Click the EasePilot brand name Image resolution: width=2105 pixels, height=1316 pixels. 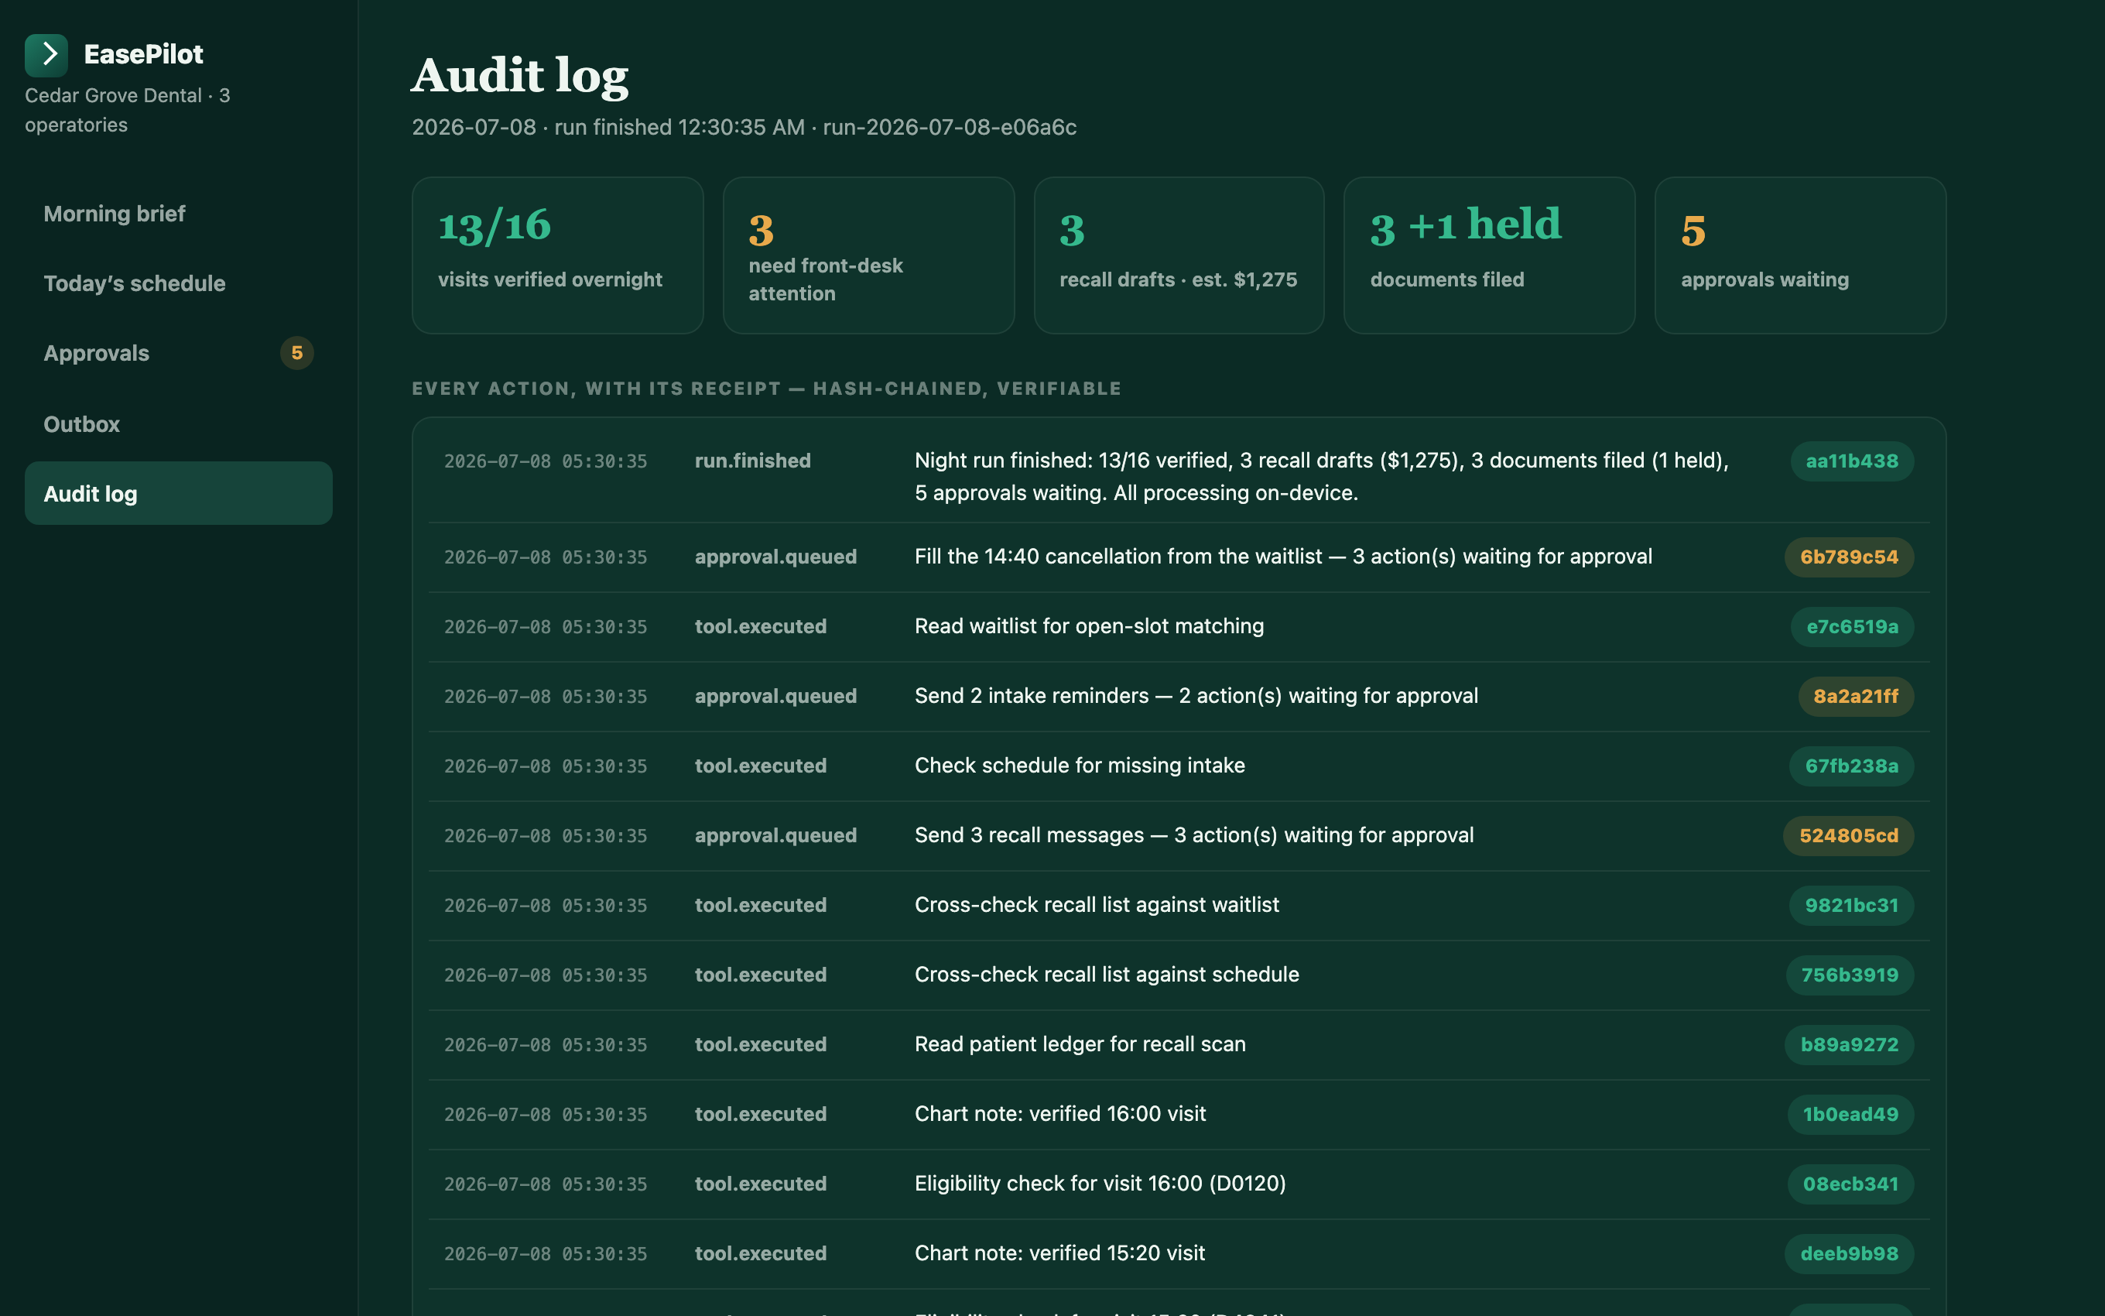pyautogui.click(x=142, y=54)
